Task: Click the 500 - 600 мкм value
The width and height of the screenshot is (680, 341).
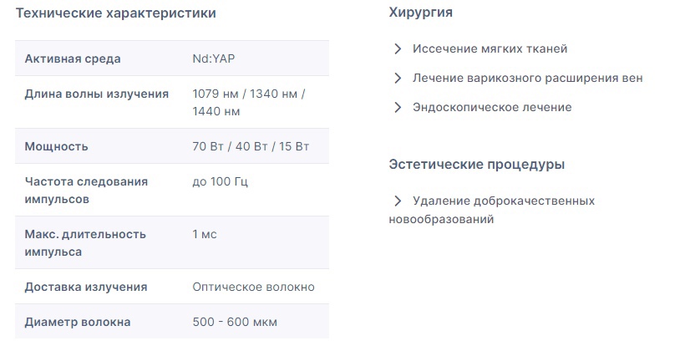Action: (235, 322)
